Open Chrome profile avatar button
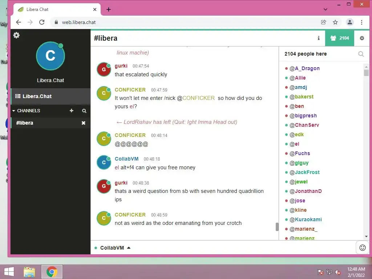372x279 pixels. click(x=350, y=22)
